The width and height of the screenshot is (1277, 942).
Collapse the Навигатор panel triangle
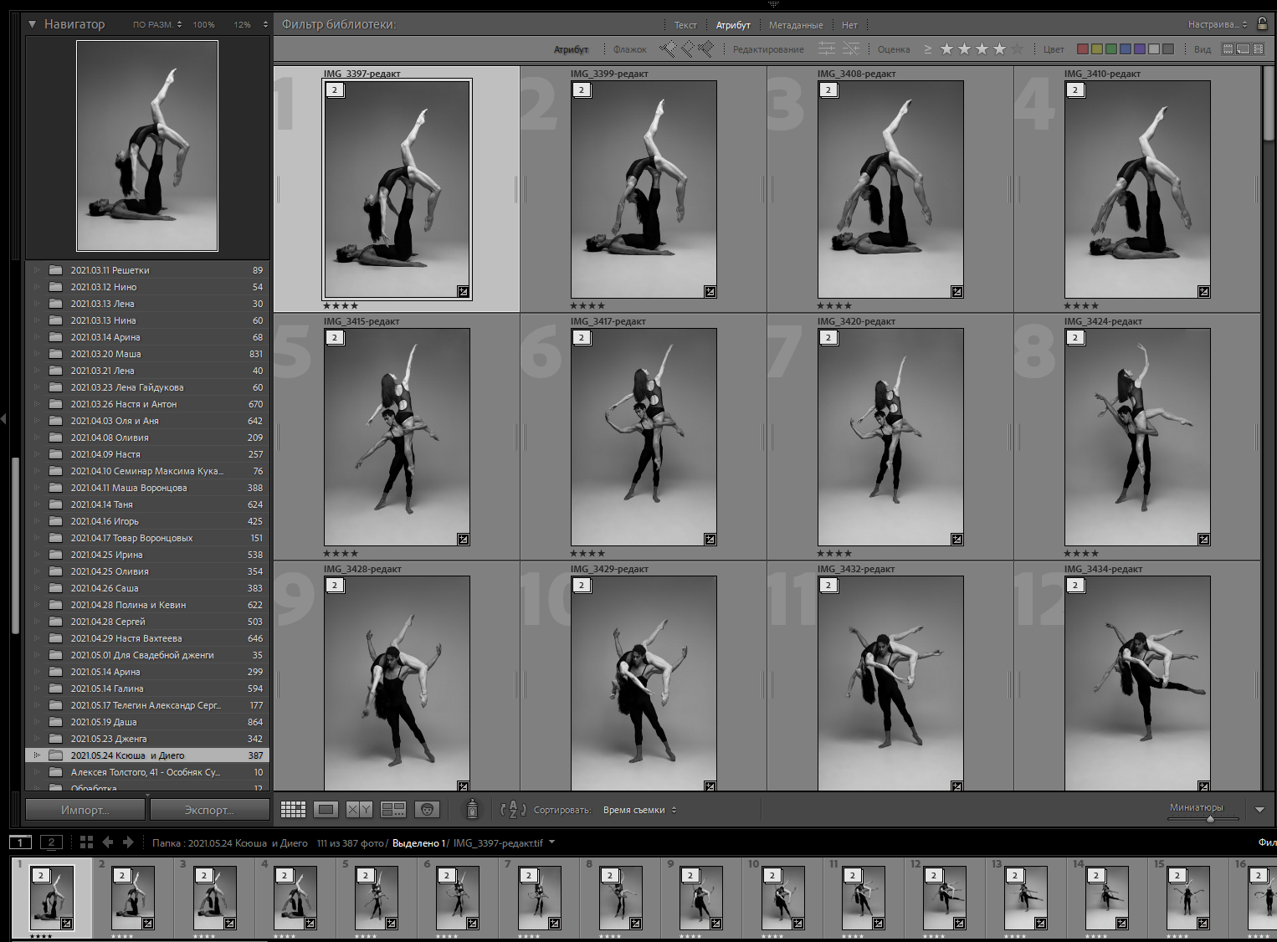pyautogui.click(x=32, y=24)
